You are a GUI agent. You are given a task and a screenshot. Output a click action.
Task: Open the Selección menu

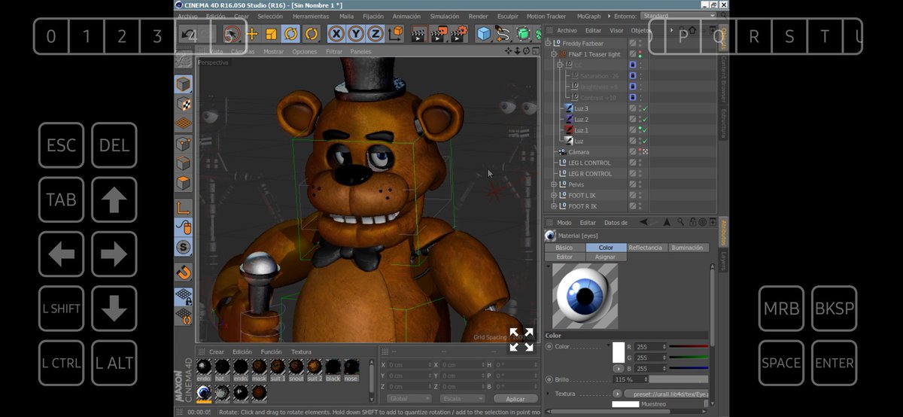(x=270, y=17)
